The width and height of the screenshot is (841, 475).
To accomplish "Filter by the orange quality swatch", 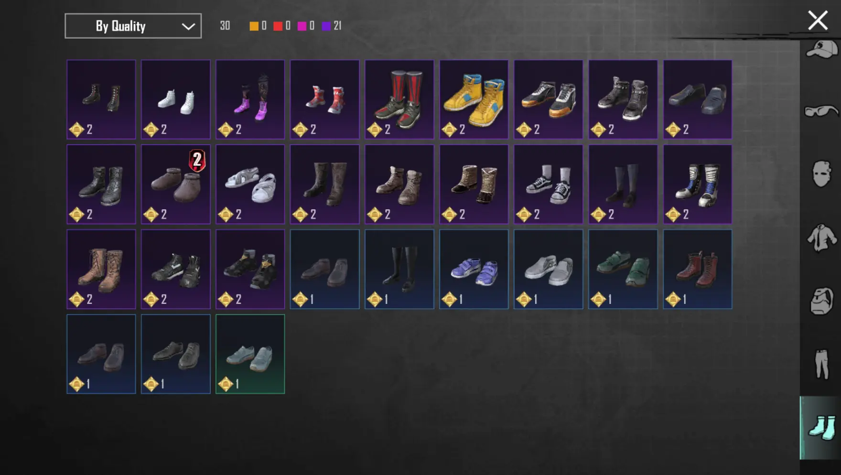I will click(x=254, y=26).
